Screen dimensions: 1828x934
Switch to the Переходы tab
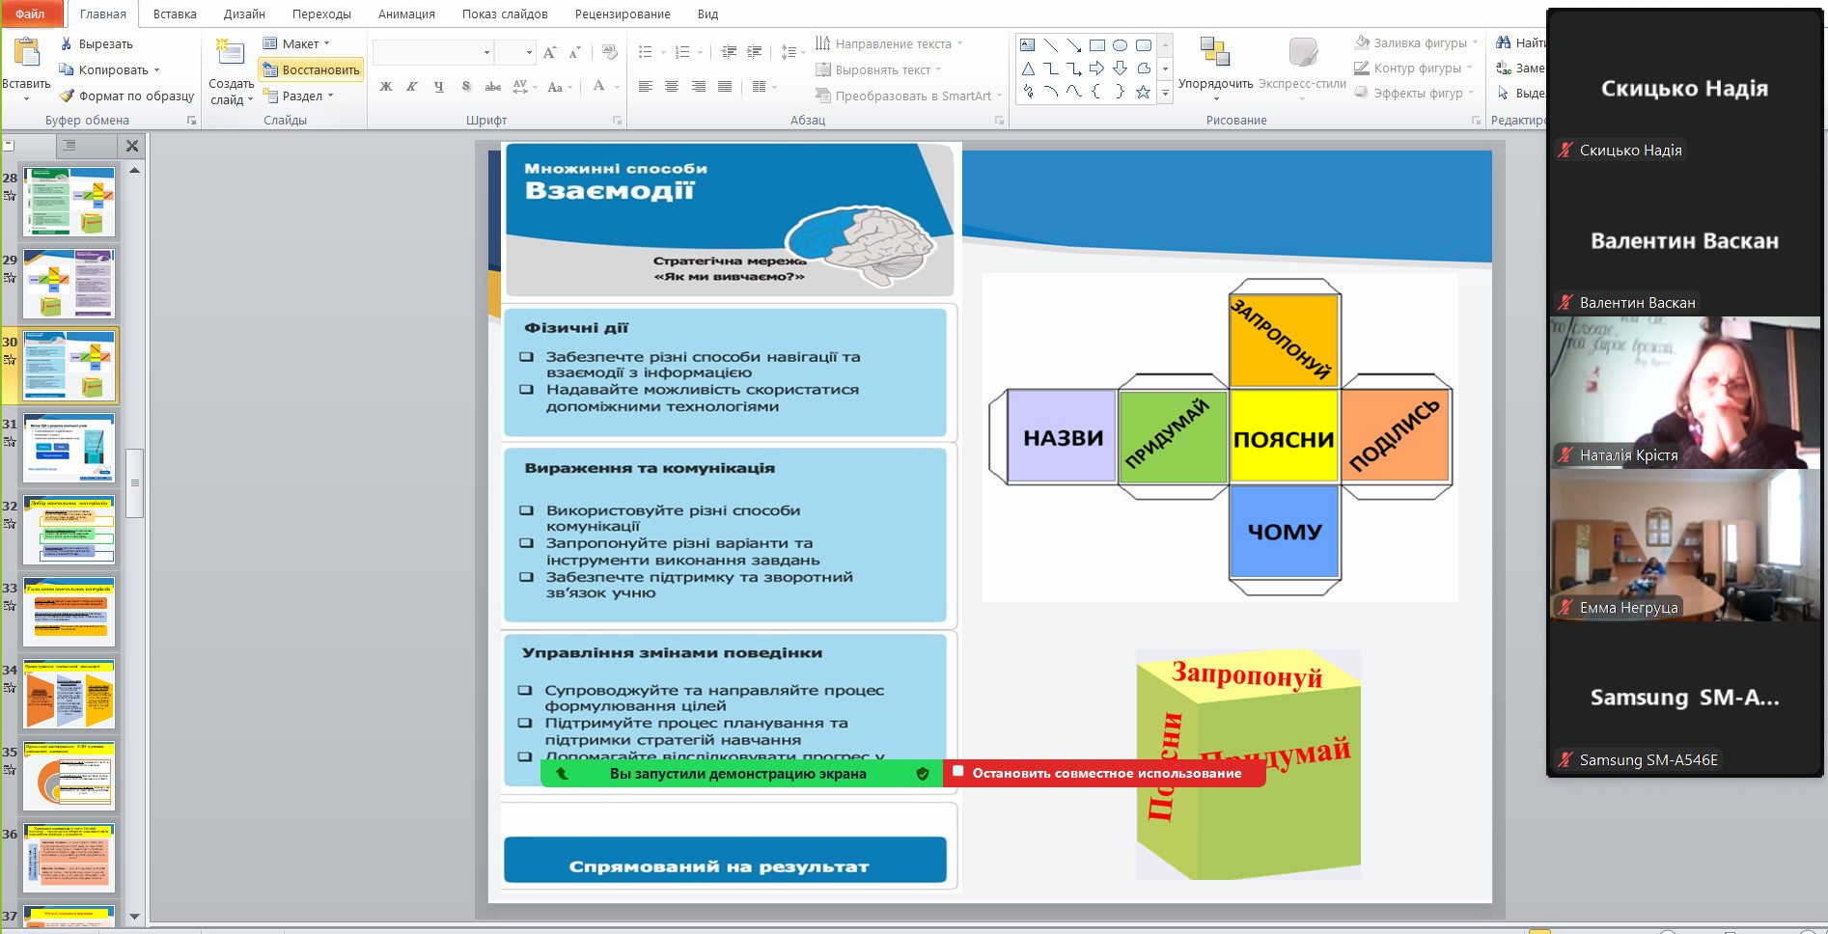pos(321,14)
